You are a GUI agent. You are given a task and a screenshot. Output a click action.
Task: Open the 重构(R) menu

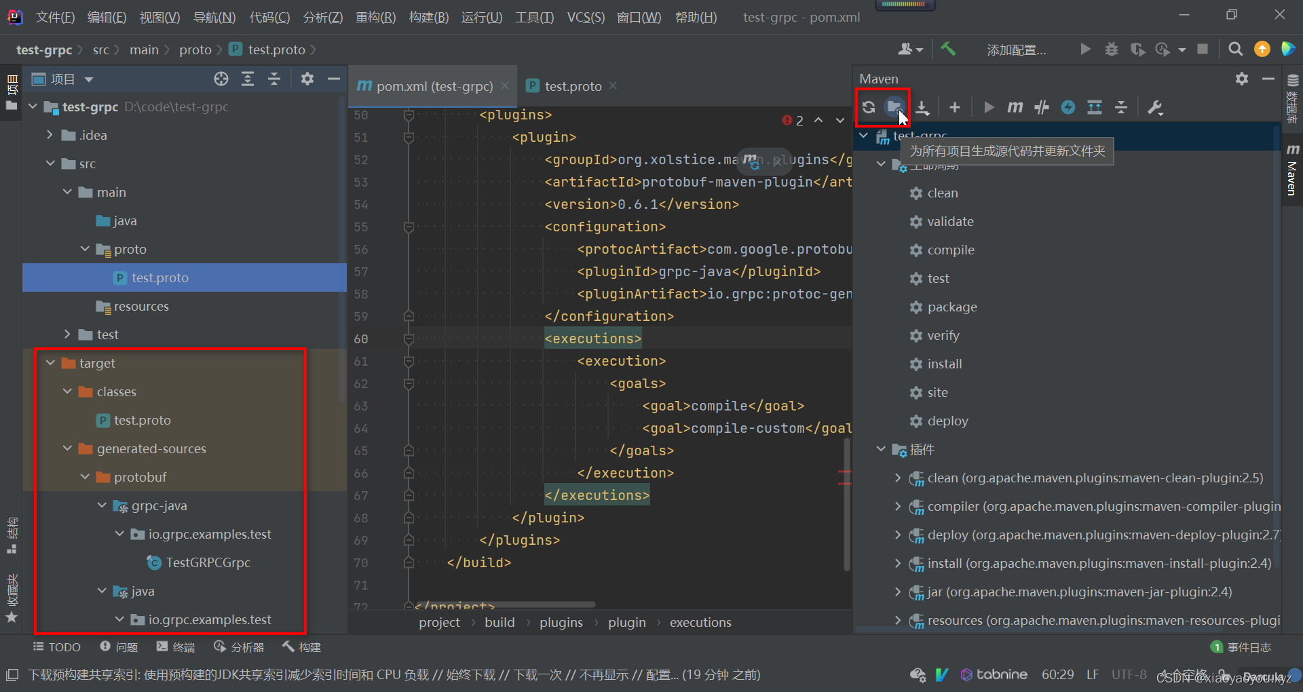click(x=376, y=17)
